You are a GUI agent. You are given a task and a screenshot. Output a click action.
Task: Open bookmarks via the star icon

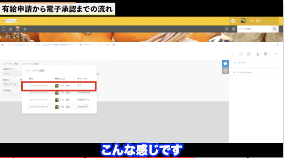coord(25,29)
